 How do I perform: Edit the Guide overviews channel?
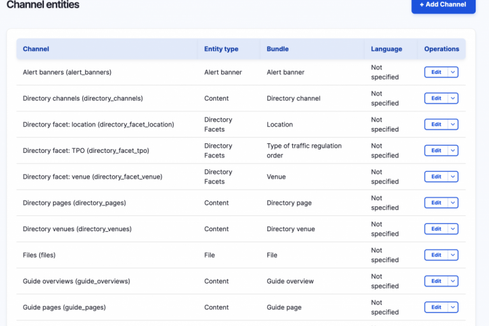[x=436, y=281]
